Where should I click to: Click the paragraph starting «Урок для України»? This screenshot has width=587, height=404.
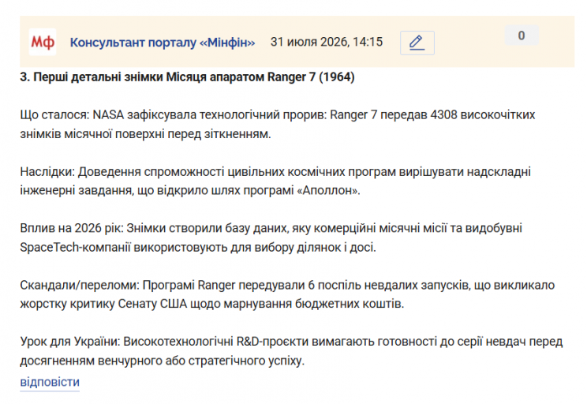[291, 351]
